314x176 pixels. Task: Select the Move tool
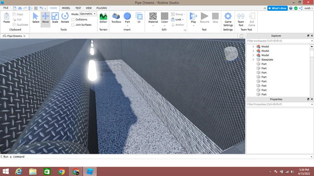(45, 18)
